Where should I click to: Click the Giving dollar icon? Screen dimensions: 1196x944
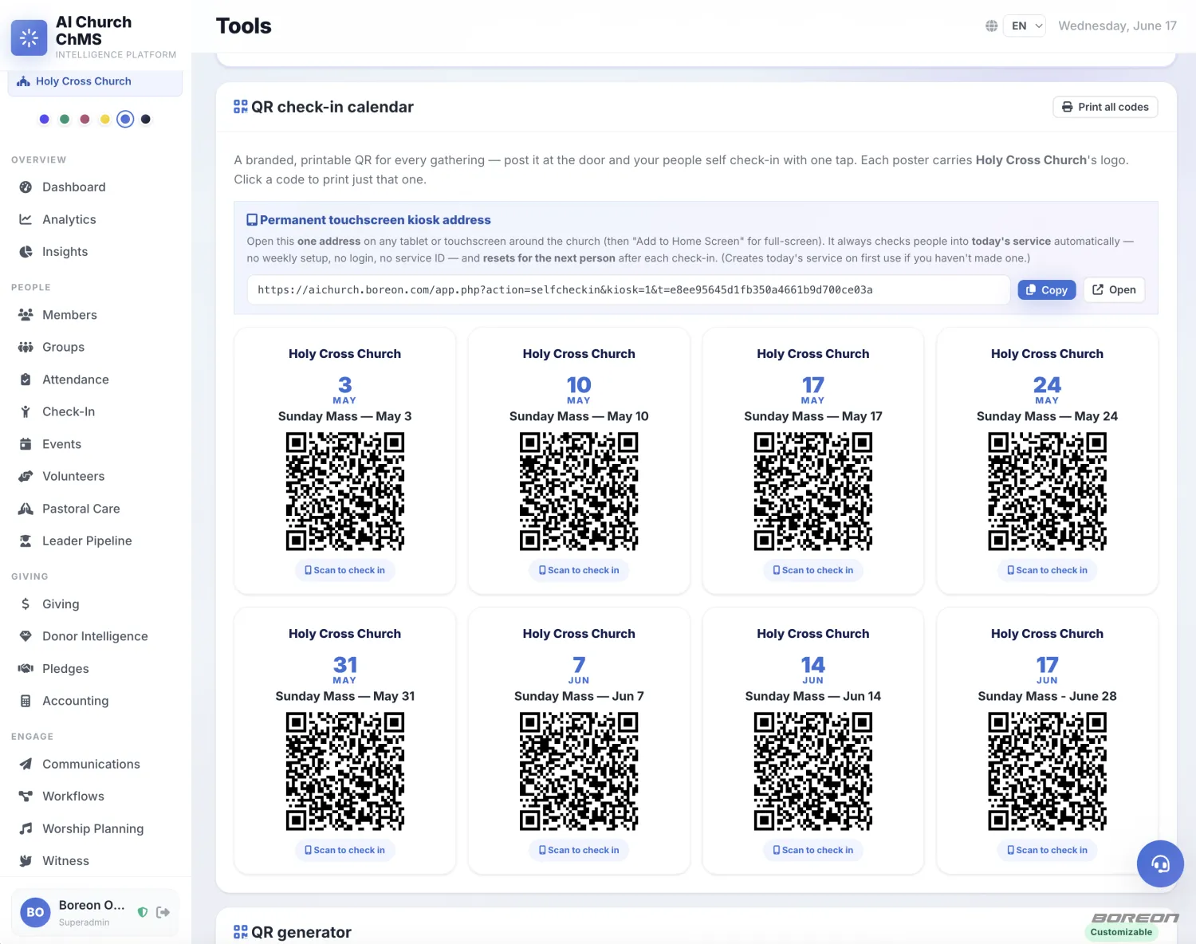[26, 604]
